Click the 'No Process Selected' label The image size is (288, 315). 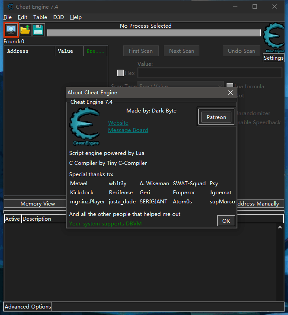click(x=146, y=26)
